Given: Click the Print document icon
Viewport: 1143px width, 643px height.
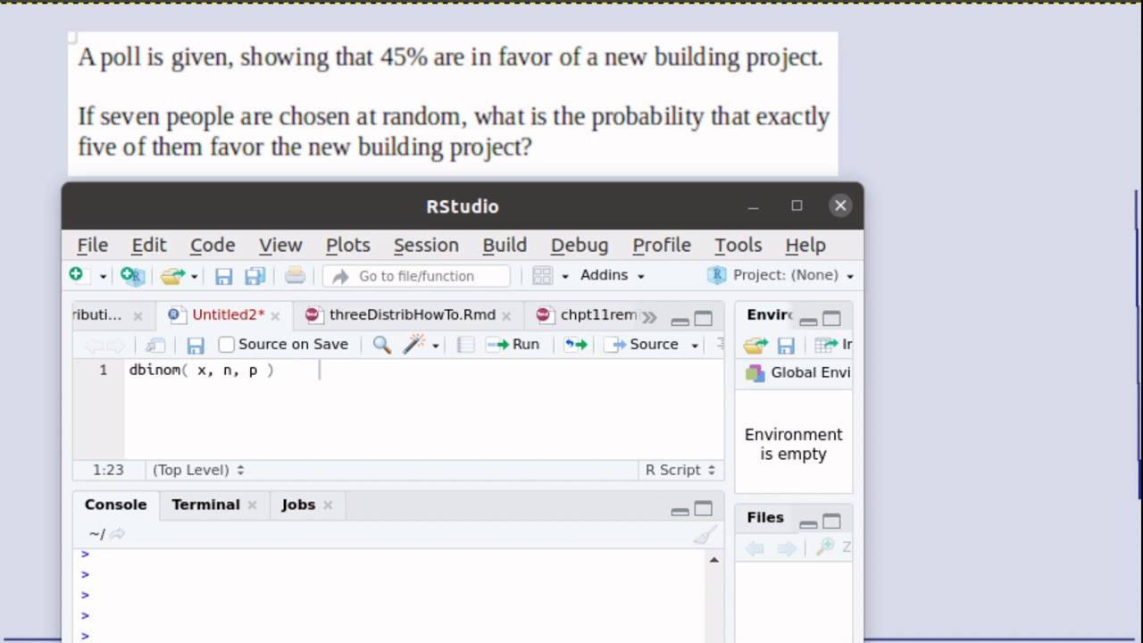Looking at the screenshot, I should 295,276.
